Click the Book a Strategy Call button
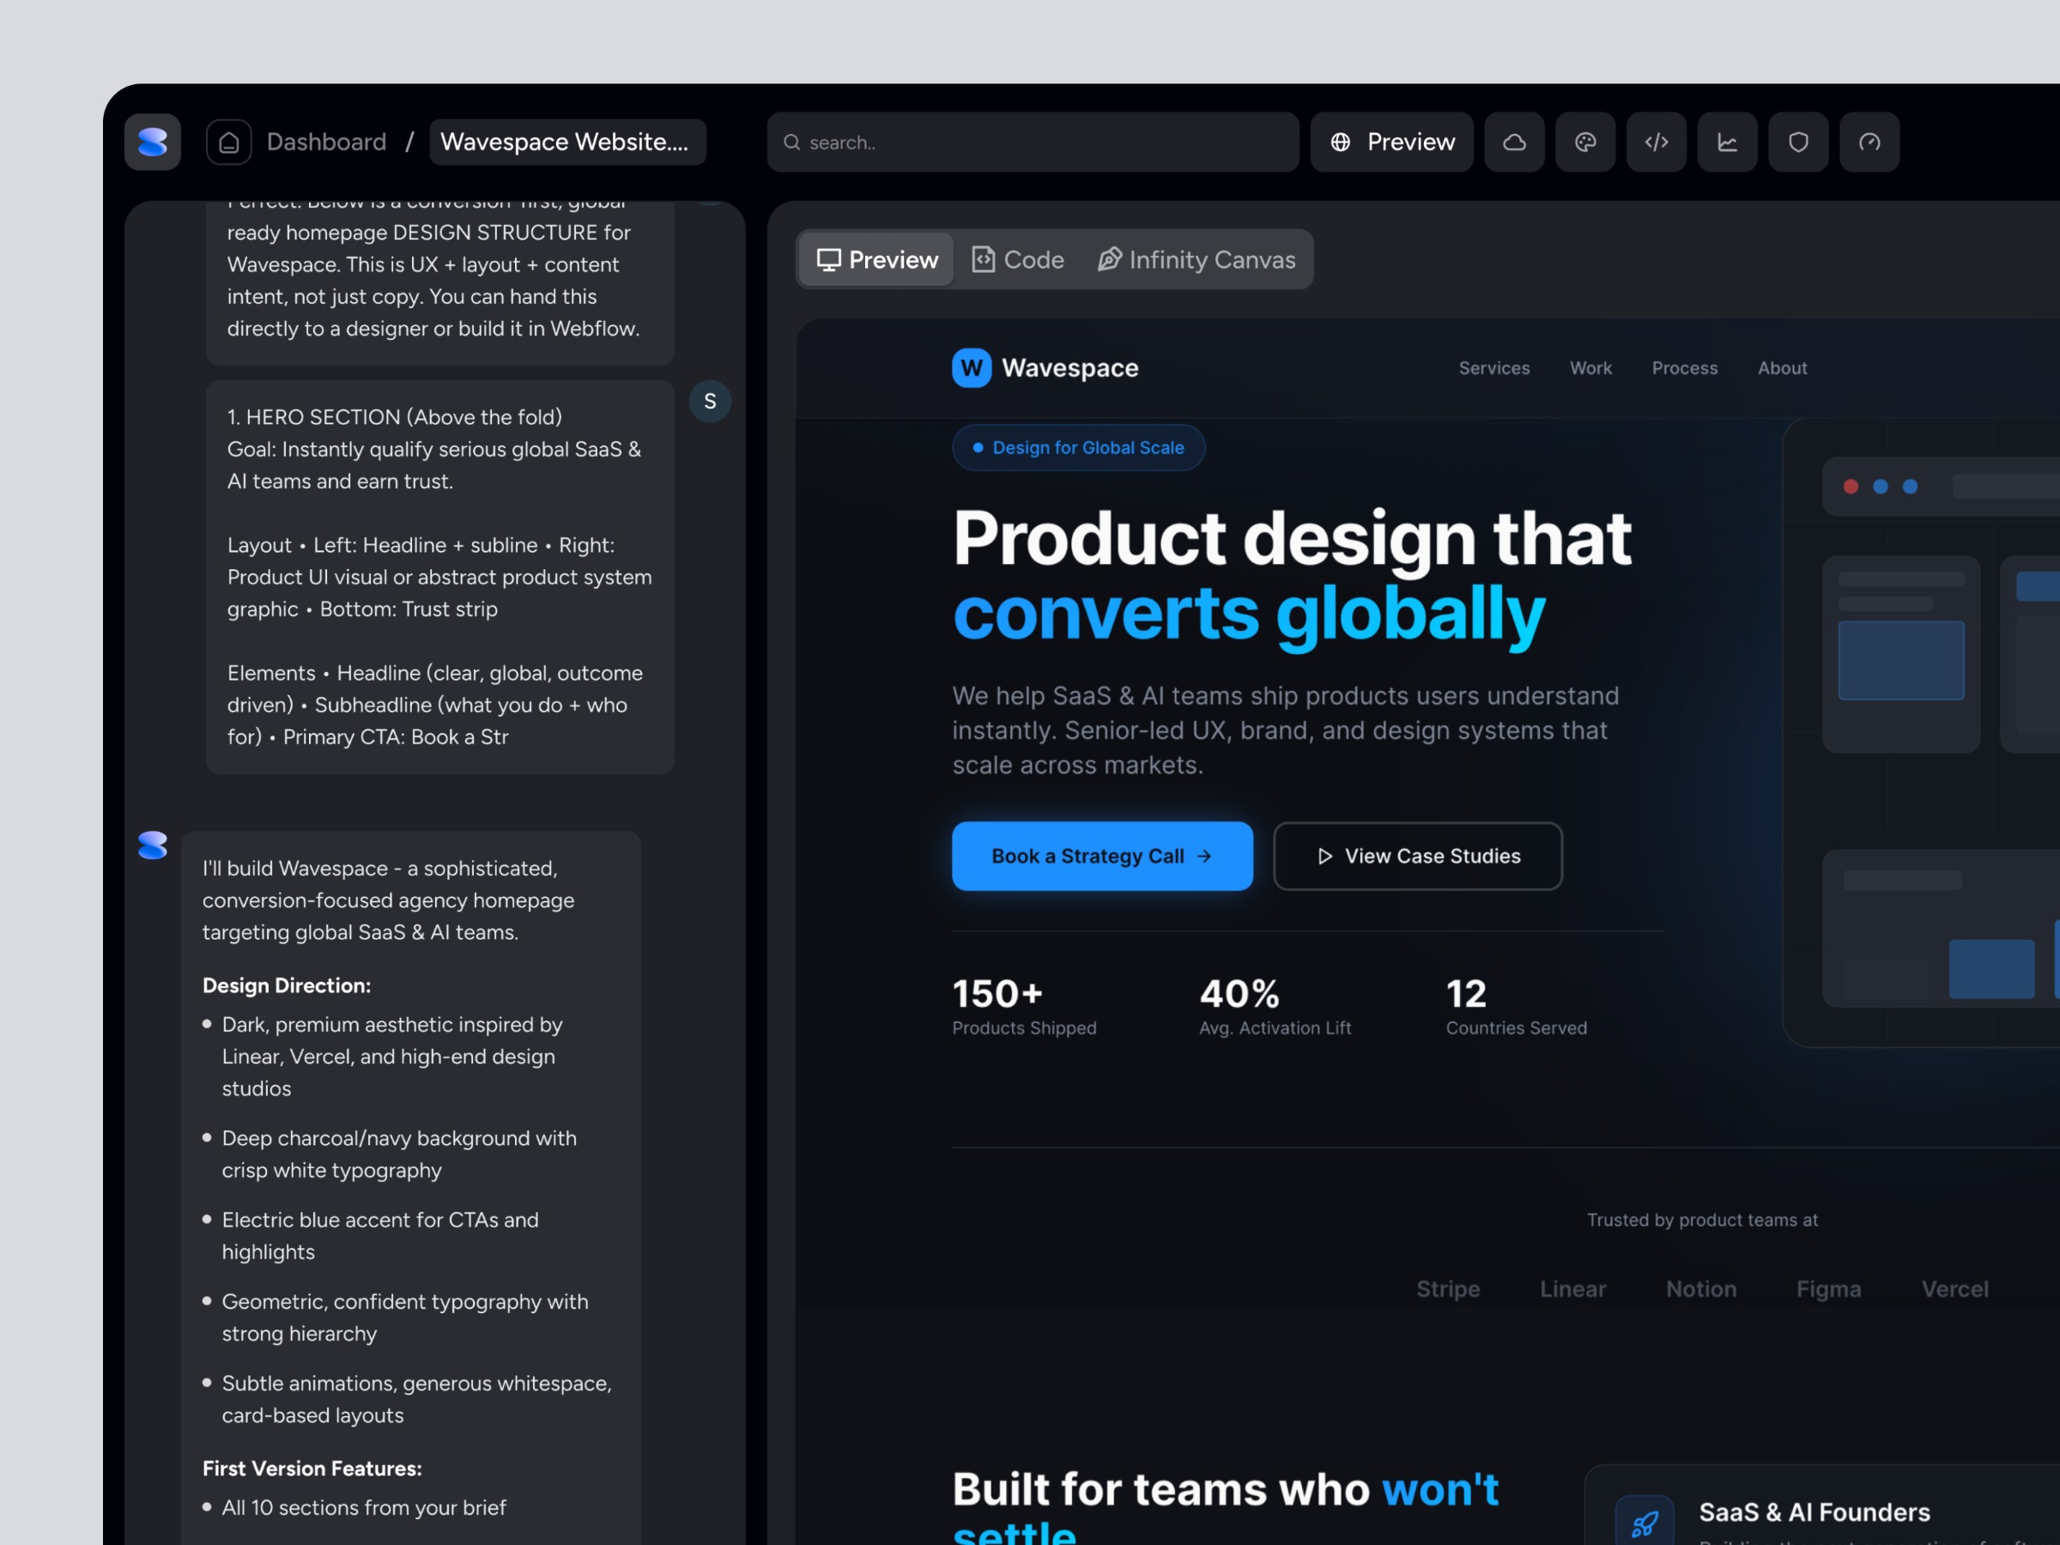 click(1102, 856)
